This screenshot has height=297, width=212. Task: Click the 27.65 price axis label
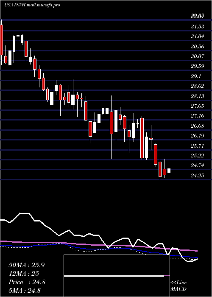coord(198,106)
